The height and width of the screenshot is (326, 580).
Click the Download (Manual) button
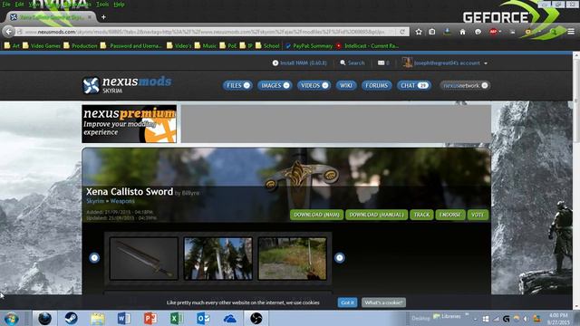coord(377,215)
